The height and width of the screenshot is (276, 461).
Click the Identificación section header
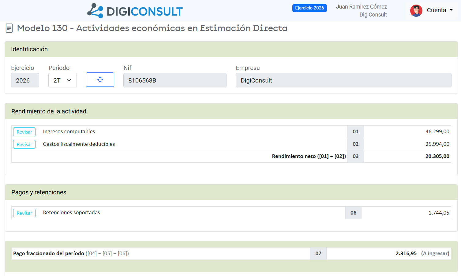(231, 49)
